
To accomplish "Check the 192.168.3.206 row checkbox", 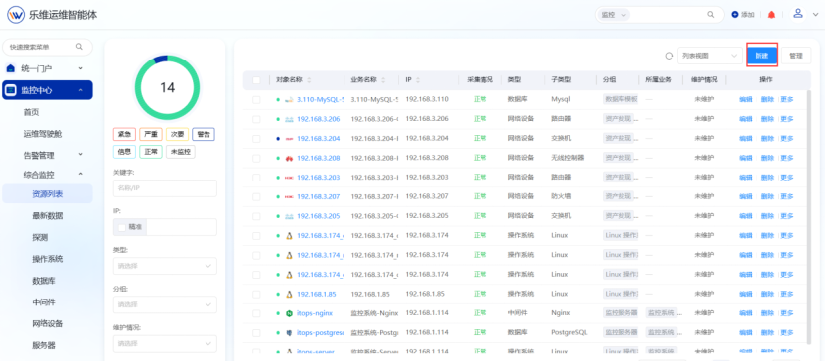I will click(256, 119).
